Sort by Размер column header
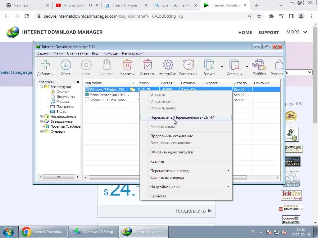The width and height of the screenshot is (318, 238). pyautogui.click(x=147, y=83)
